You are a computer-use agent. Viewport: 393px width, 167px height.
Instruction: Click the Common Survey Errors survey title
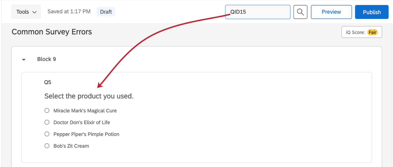point(52,32)
